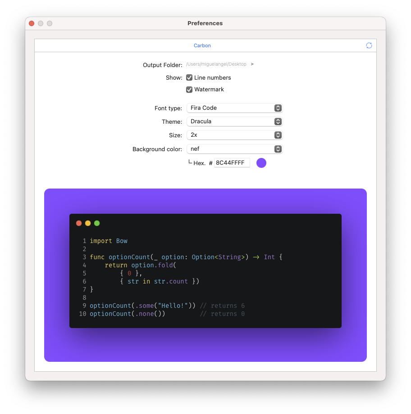Click the Background color label
Image resolution: width=411 pixels, height=414 pixels.
point(157,149)
